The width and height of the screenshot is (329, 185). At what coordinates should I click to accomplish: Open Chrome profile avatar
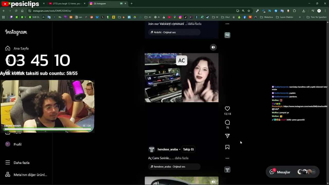(319, 11)
